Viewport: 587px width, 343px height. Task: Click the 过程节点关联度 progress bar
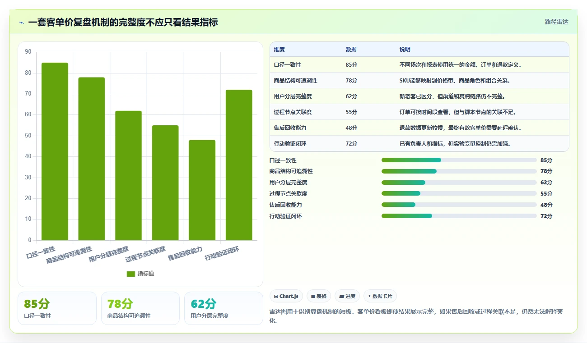459,194
